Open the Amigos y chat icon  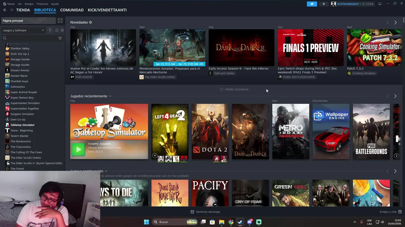(400, 212)
